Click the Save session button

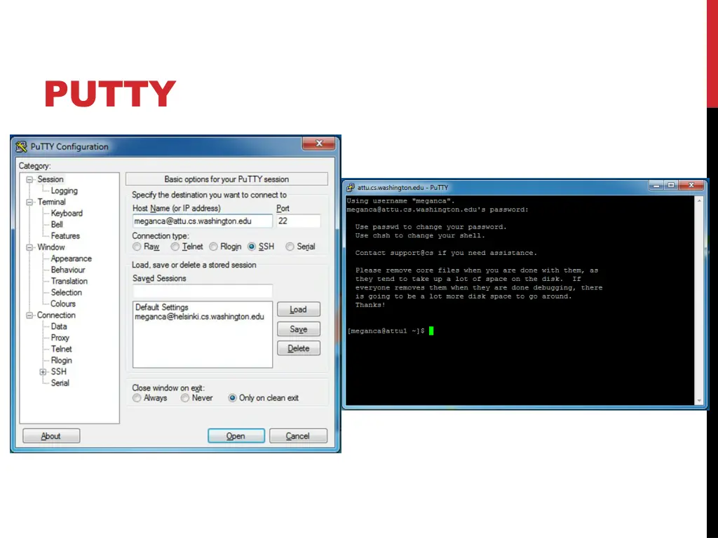[x=299, y=329]
